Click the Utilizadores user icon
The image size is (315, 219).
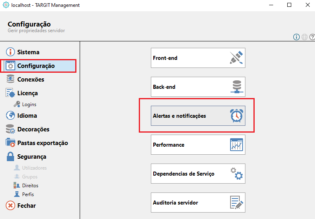(x=17, y=168)
